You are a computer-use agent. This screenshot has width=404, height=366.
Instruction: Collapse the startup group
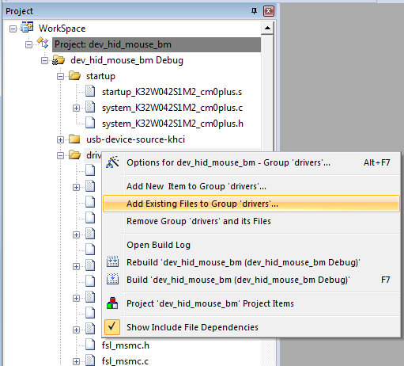click(60, 77)
